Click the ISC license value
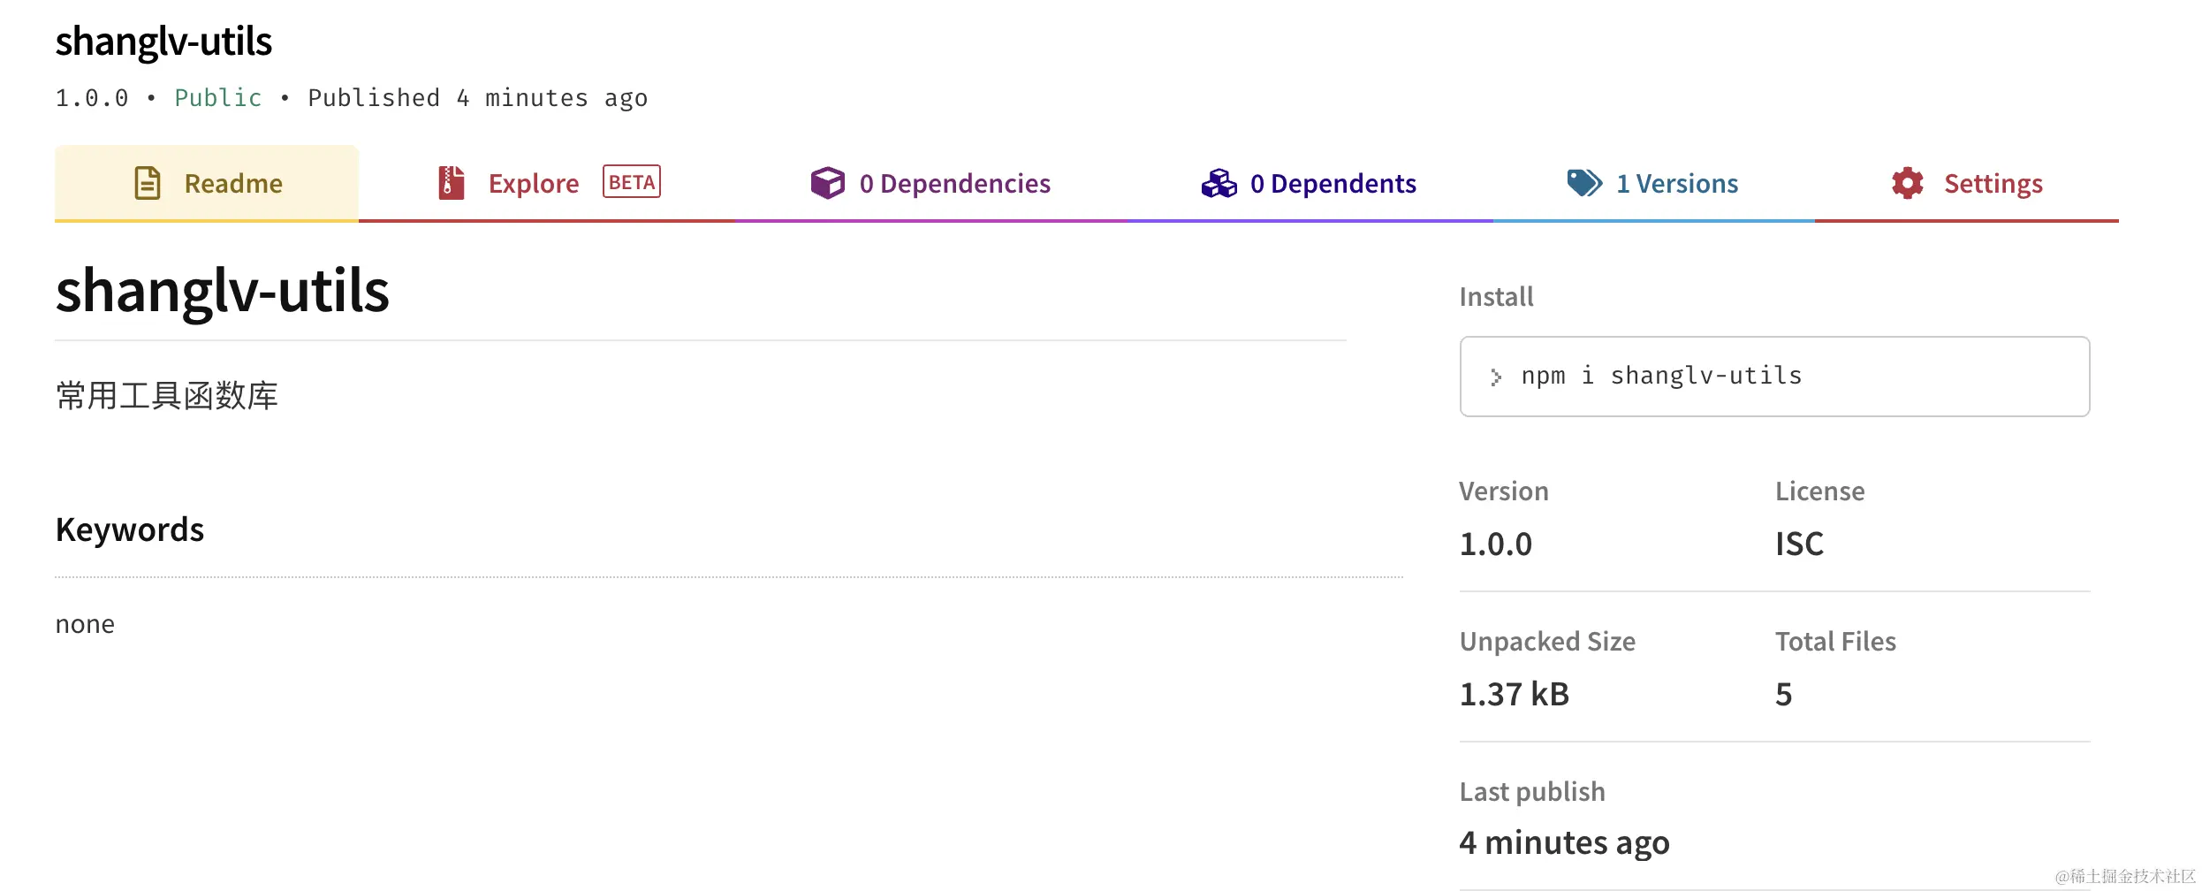 click(x=1800, y=544)
